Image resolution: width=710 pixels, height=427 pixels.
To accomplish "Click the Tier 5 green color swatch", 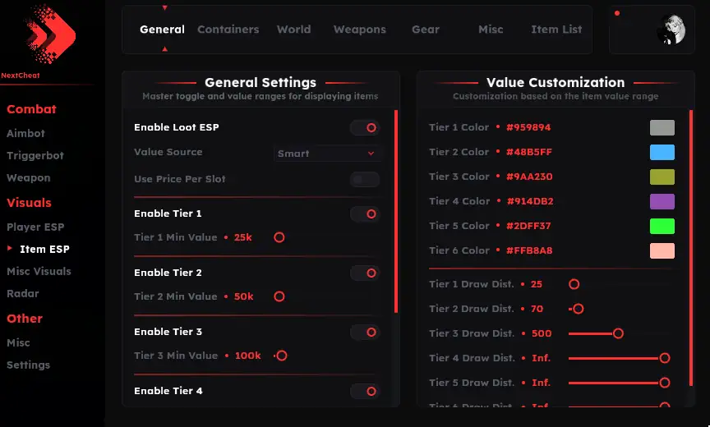I will [x=662, y=226].
